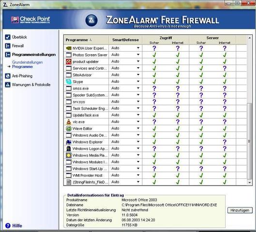Toggle Zugriff Sicher permission for smss.exe
Viewport: 256px width, 232px height.
(154, 88)
